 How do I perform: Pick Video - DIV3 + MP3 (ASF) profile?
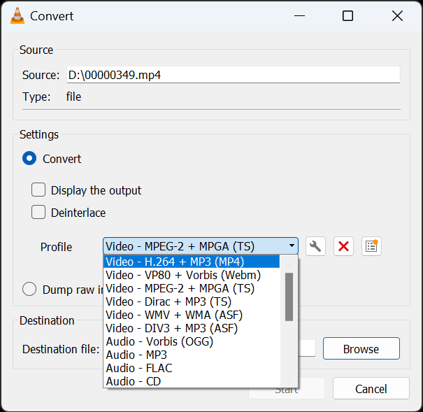[x=192, y=328]
